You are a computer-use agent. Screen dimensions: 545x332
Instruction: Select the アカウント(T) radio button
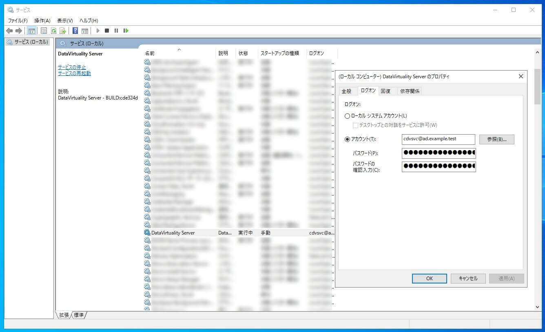[347, 139]
